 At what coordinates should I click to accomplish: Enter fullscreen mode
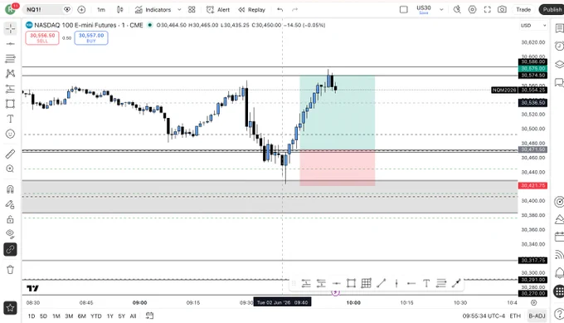pos(488,10)
